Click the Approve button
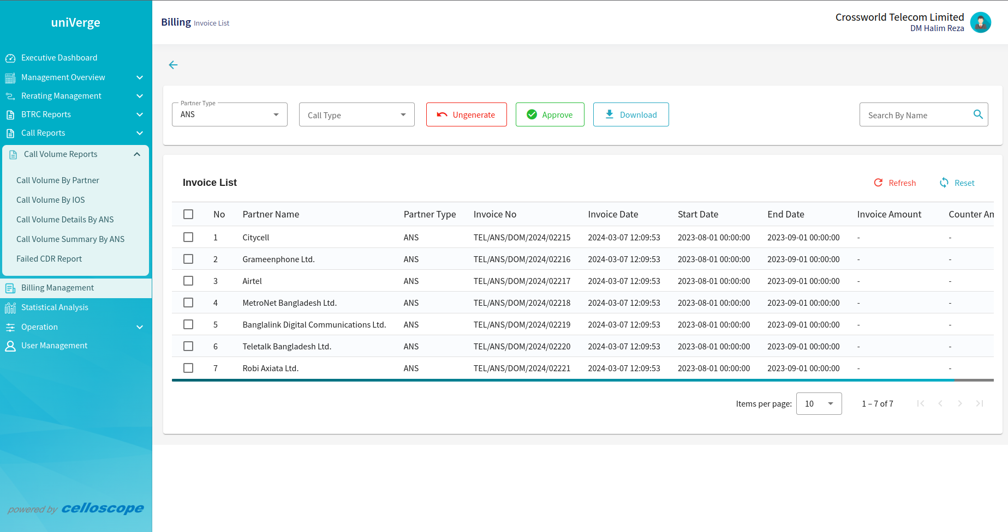 click(550, 114)
